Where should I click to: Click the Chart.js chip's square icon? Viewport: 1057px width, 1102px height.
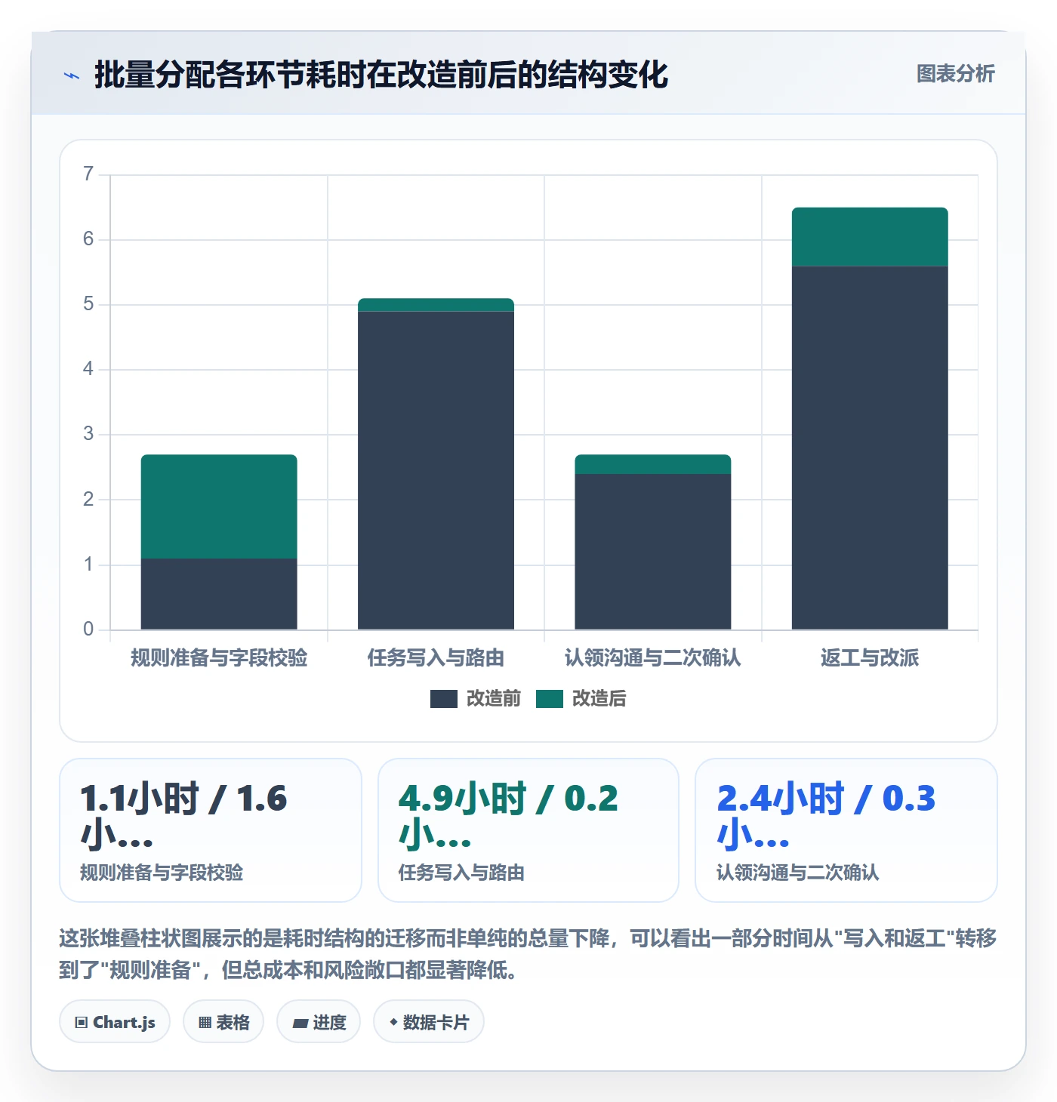tap(82, 1023)
